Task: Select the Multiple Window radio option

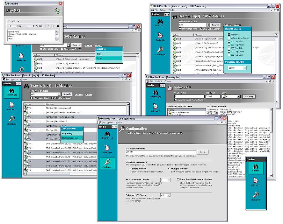Action: pyautogui.click(x=169, y=169)
